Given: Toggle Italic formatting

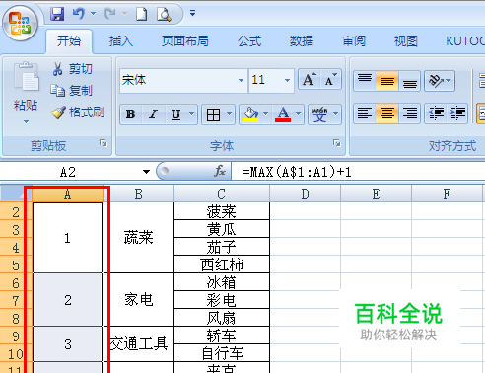Looking at the screenshot, I should (x=153, y=114).
